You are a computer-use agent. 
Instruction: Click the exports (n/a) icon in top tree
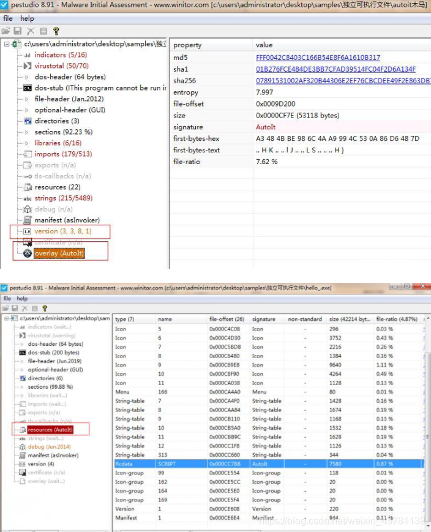[27, 165]
